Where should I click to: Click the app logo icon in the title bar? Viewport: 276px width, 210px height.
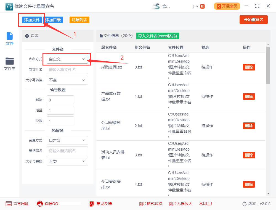click(x=9, y=6)
